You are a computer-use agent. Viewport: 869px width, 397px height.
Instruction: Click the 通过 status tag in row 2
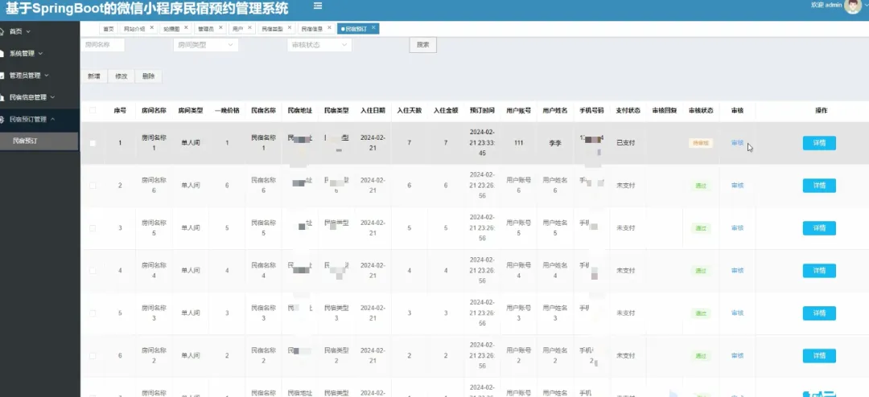point(701,186)
